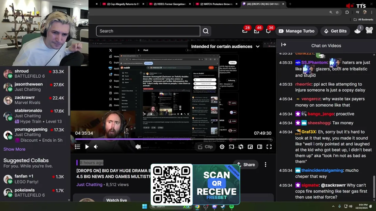376x211 pixels.
Task: Click sigmatw username in chat
Action: point(310,185)
